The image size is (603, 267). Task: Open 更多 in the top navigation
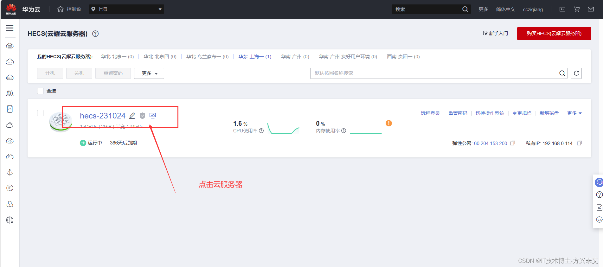(x=483, y=9)
